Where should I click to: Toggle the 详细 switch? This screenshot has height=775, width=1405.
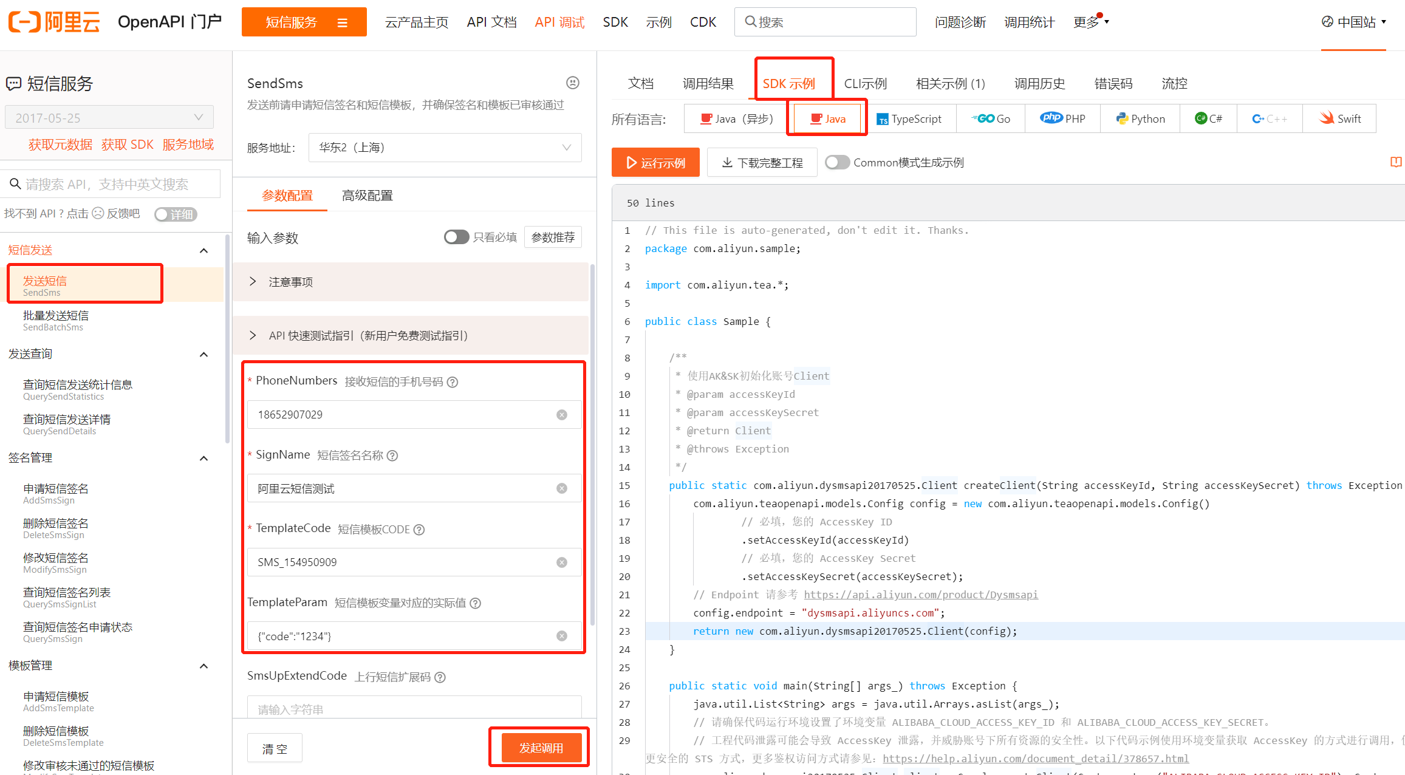(x=176, y=214)
